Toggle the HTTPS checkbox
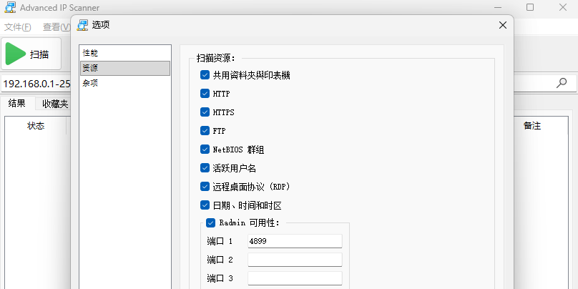578x289 pixels. pos(205,112)
